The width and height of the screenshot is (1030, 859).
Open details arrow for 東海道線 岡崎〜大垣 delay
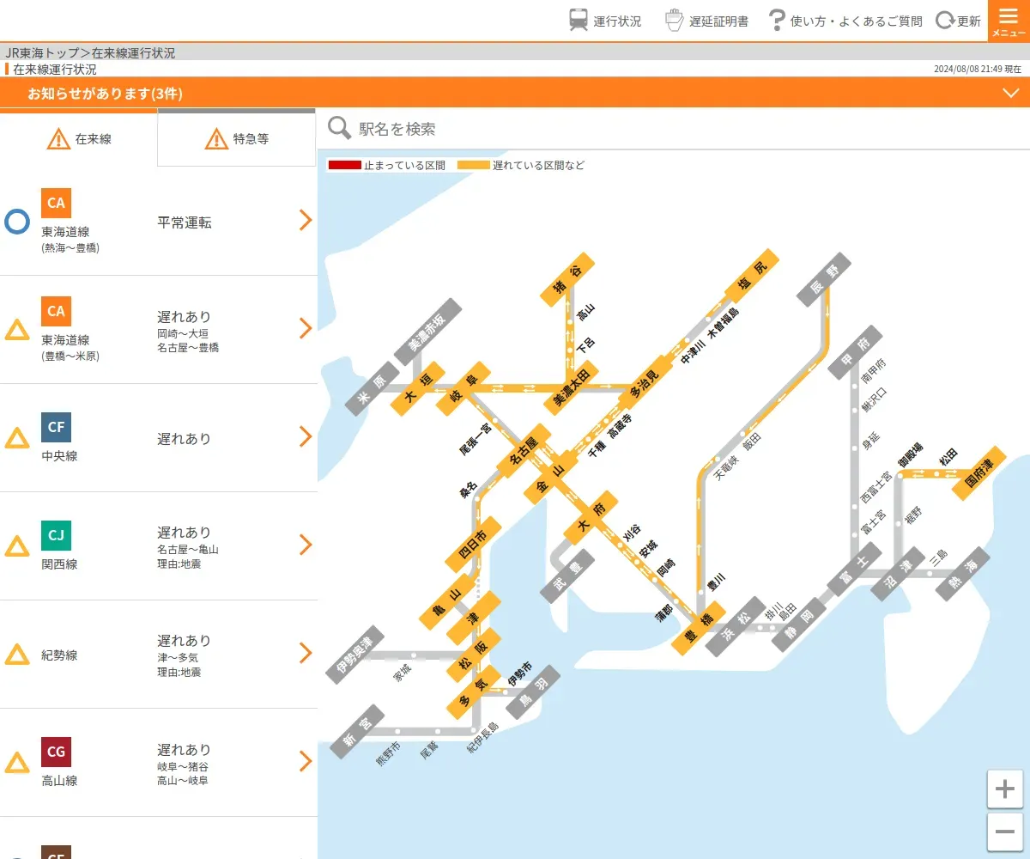tap(306, 328)
